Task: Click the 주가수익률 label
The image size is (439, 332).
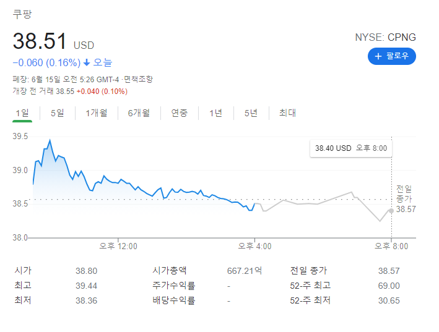Action: pos(173,286)
